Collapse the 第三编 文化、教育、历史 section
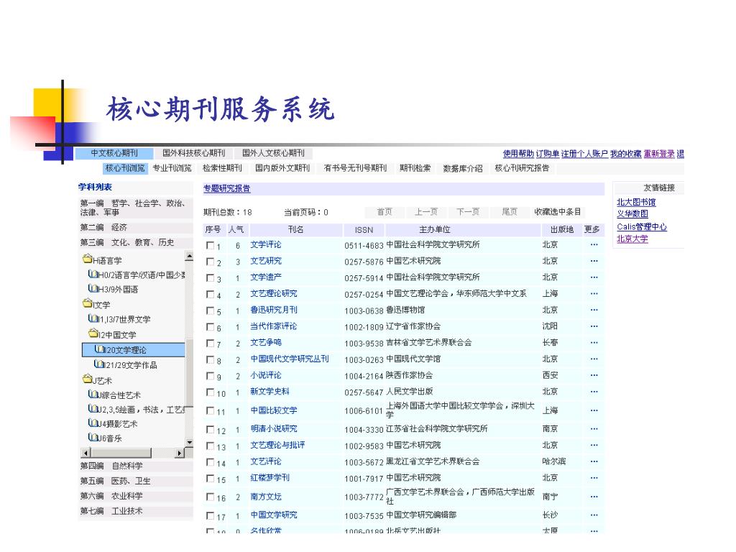736x552 pixels. (135, 242)
